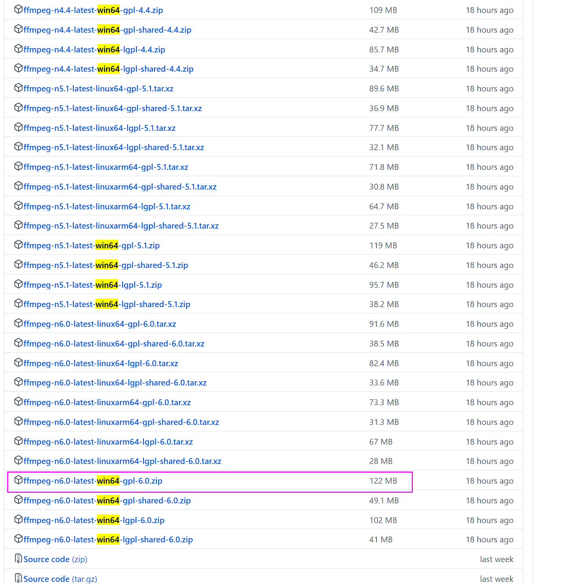Download ffmpeg-n5.1-latest-win64-gpl-shared-5.1.zip
Viewport: 563px width, 585px height.
click(106, 265)
